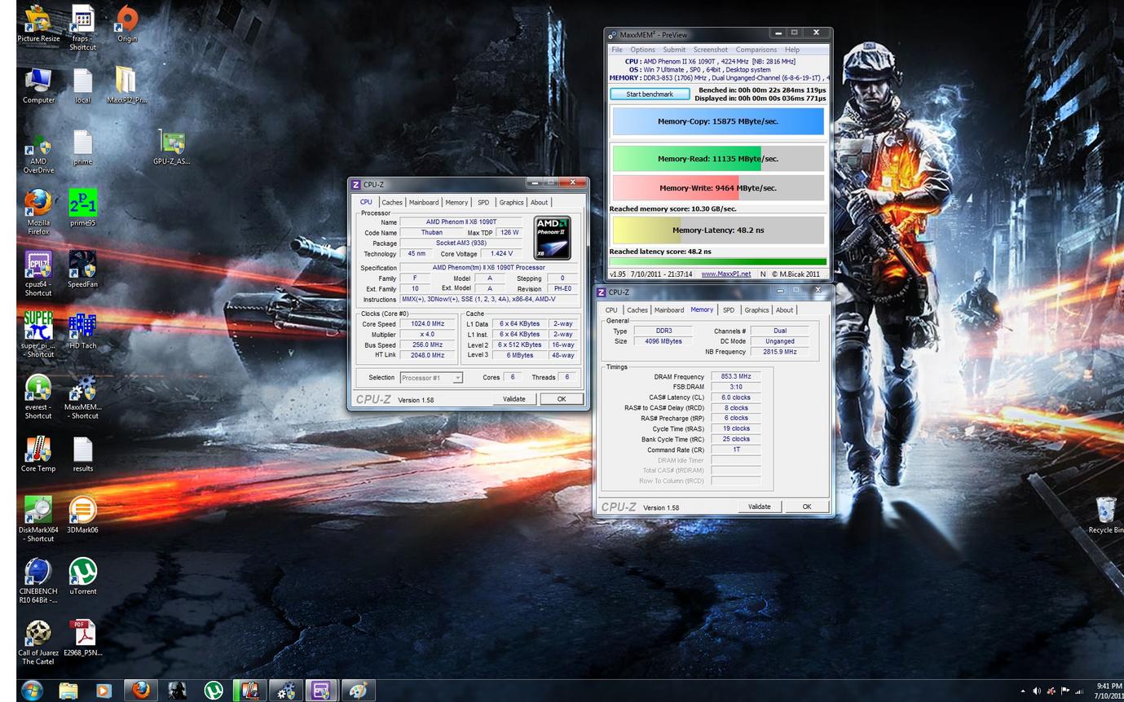Show hidden system tray icons
This screenshot has width=1124, height=702.
click(1023, 691)
